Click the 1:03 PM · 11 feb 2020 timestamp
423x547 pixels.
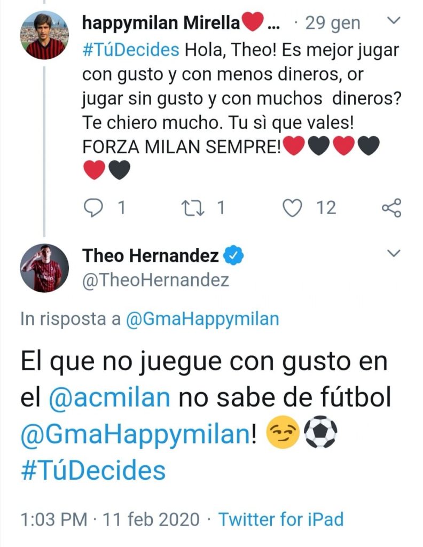(110, 519)
